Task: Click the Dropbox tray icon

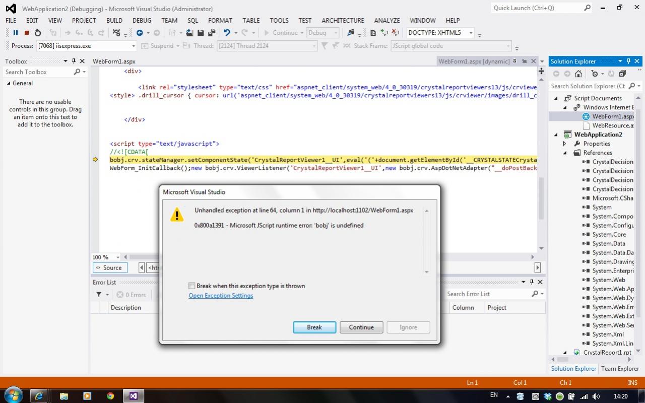Action: click(547, 396)
